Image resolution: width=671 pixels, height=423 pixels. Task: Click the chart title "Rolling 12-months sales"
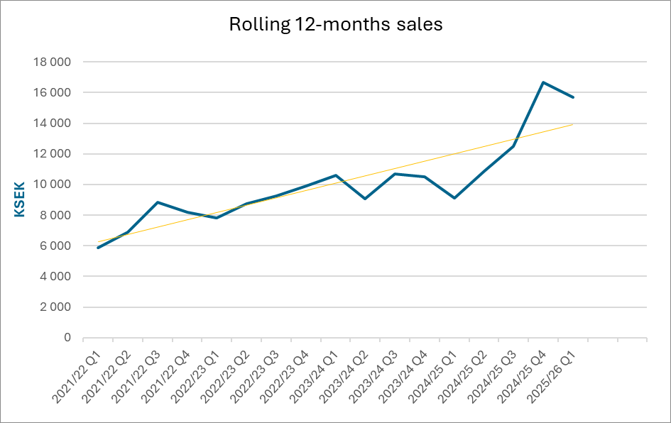pyautogui.click(x=335, y=25)
